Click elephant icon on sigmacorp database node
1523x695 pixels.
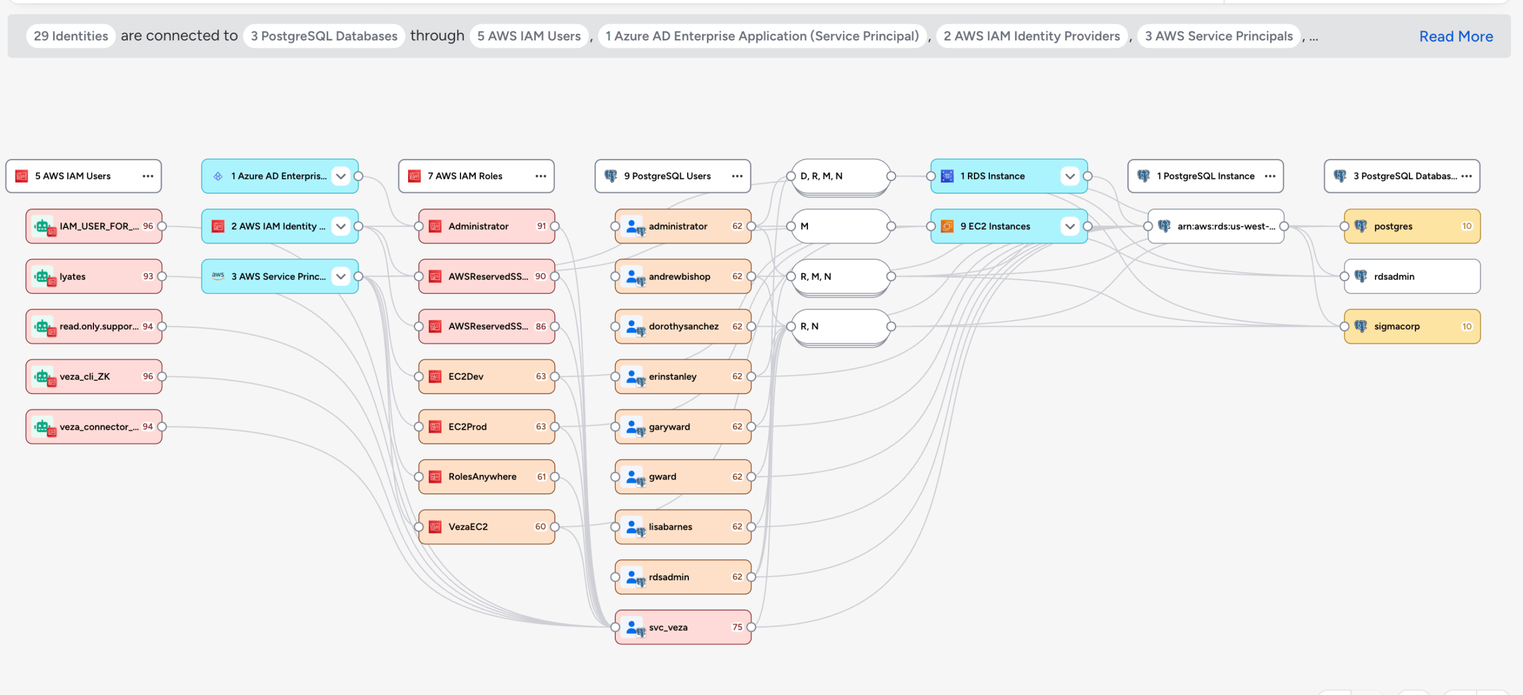click(1360, 326)
